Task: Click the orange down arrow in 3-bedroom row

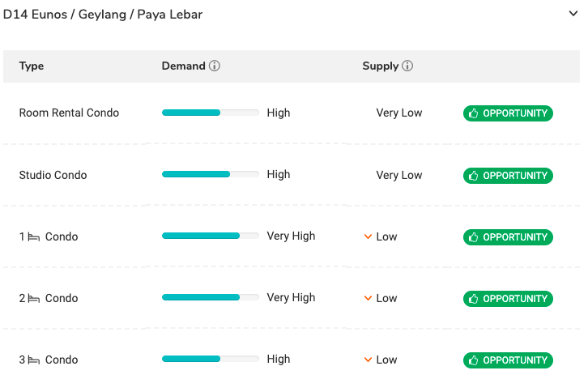Action: (368, 360)
